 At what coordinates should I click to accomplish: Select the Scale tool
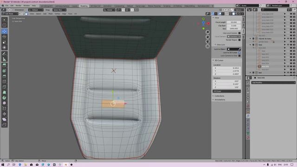pos(4,42)
